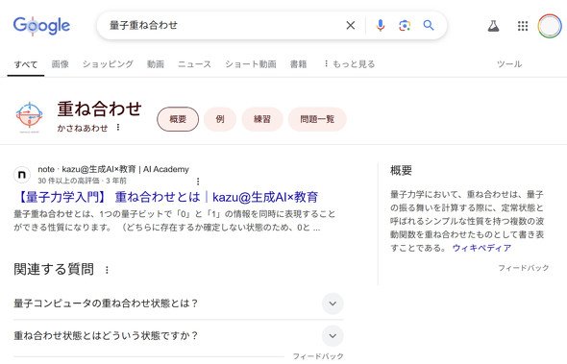The width and height of the screenshot is (567, 364).
Task: Open Google apps grid icon
Action: 523,26
